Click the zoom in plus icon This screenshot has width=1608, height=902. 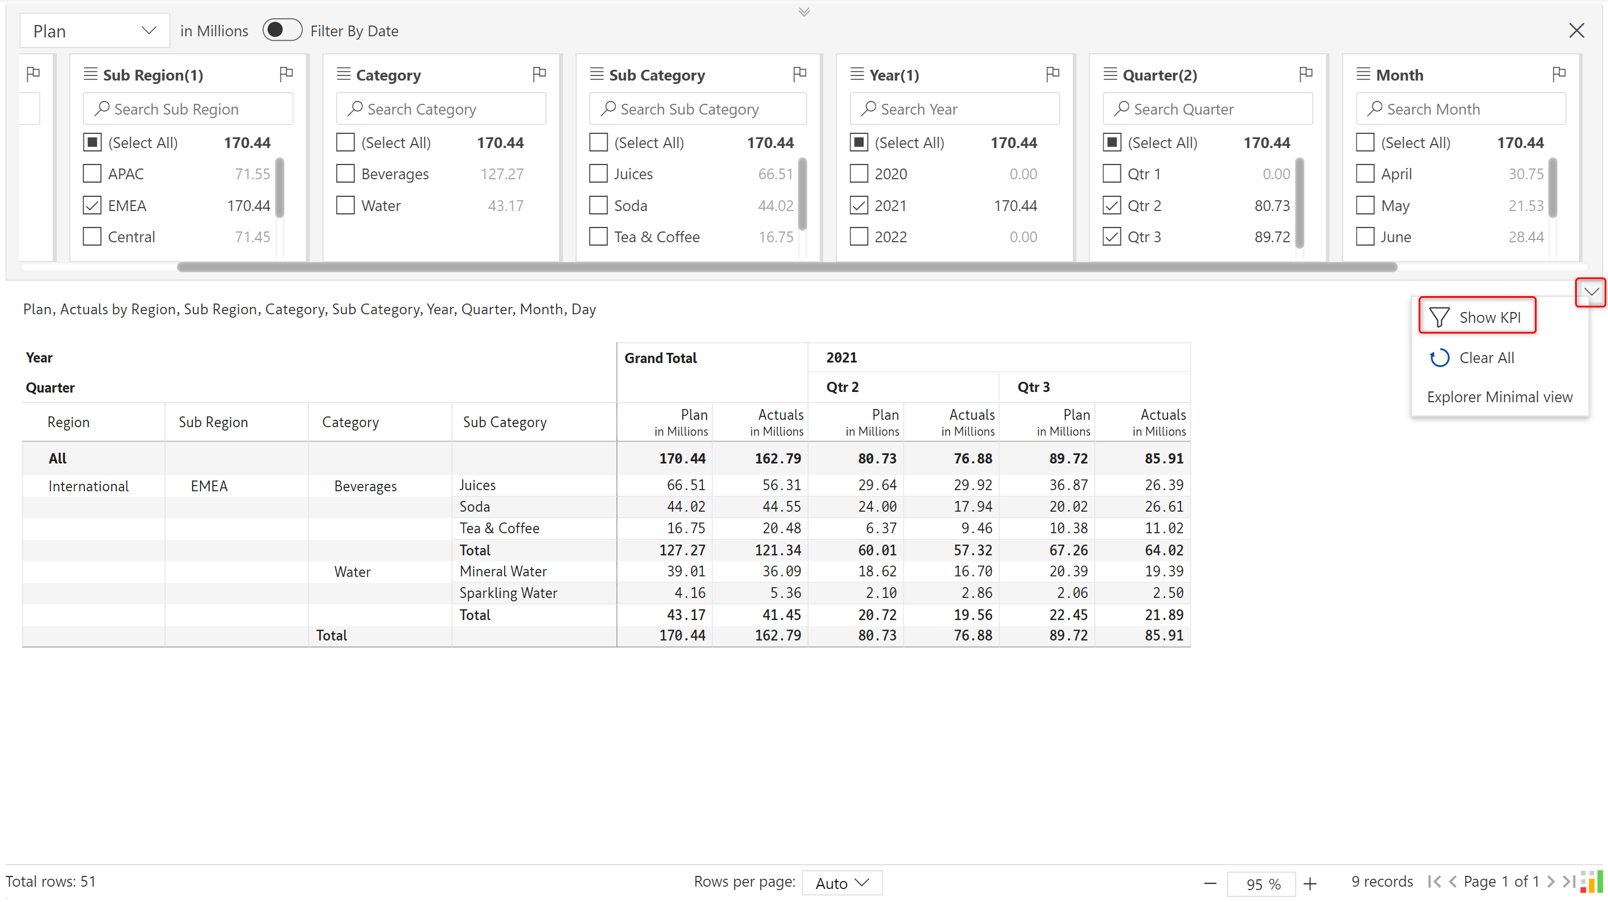(1310, 883)
